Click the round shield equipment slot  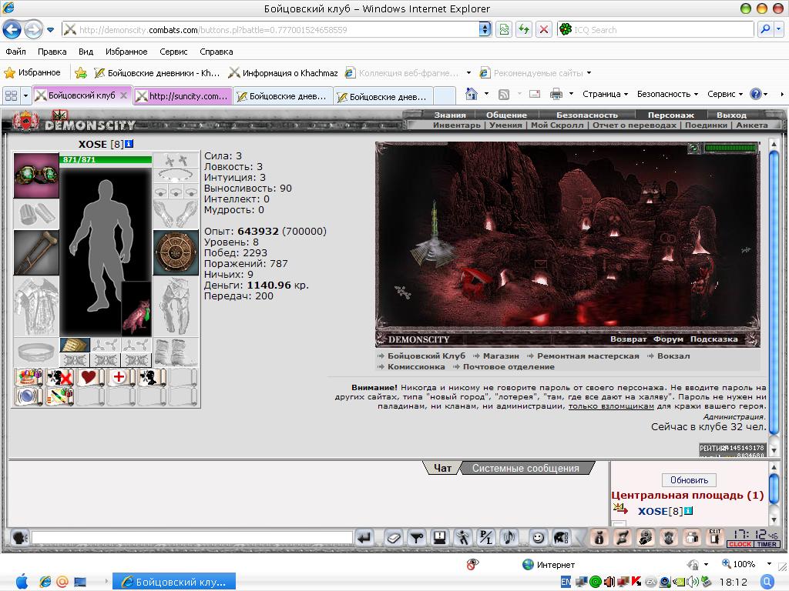(x=176, y=252)
